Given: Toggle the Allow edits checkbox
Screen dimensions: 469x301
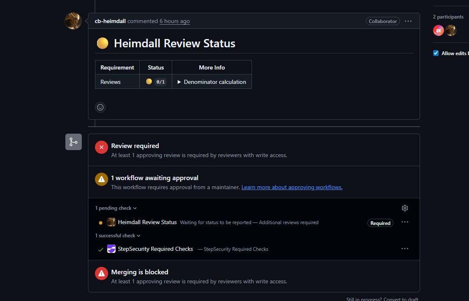Looking at the screenshot, I should point(436,53).
